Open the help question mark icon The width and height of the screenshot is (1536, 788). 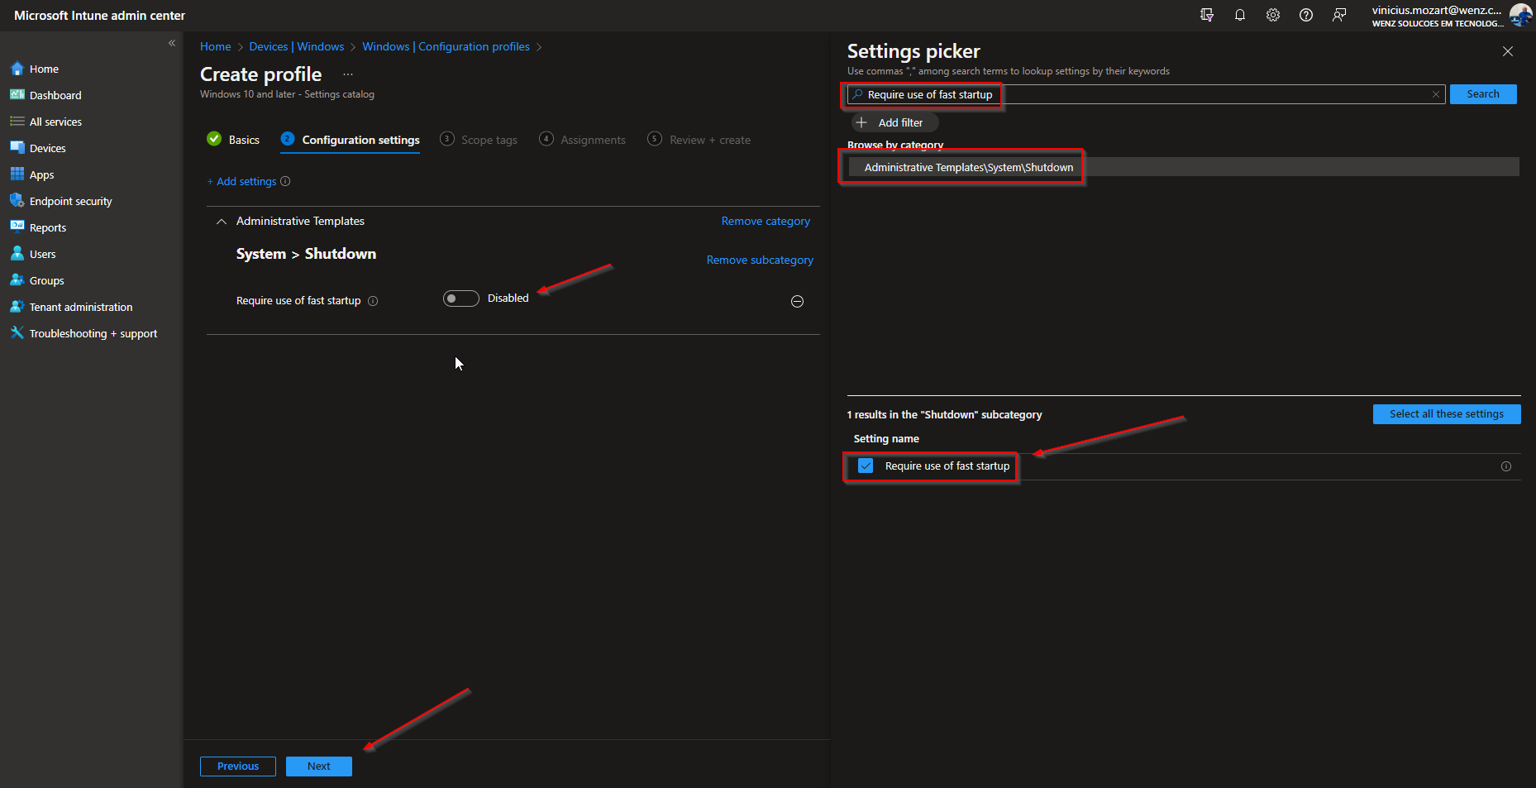[1306, 15]
